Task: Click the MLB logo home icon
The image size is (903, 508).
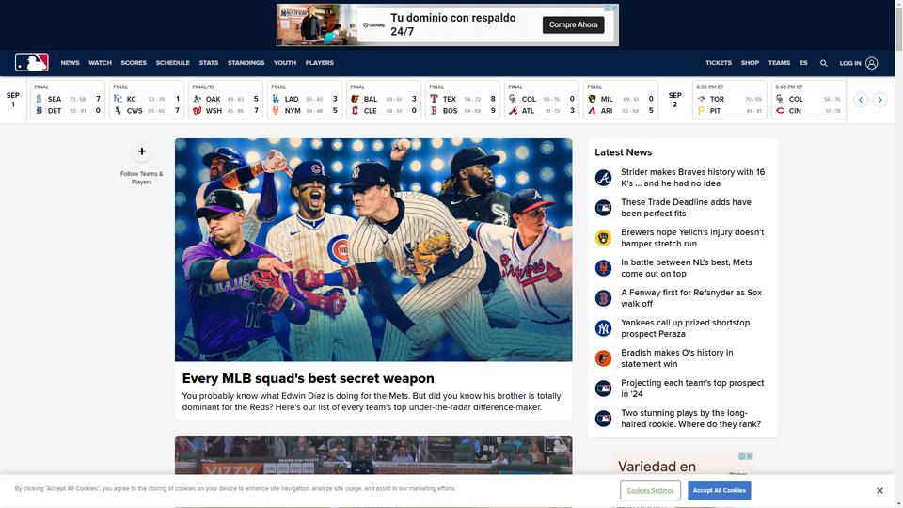Action: click(32, 62)
